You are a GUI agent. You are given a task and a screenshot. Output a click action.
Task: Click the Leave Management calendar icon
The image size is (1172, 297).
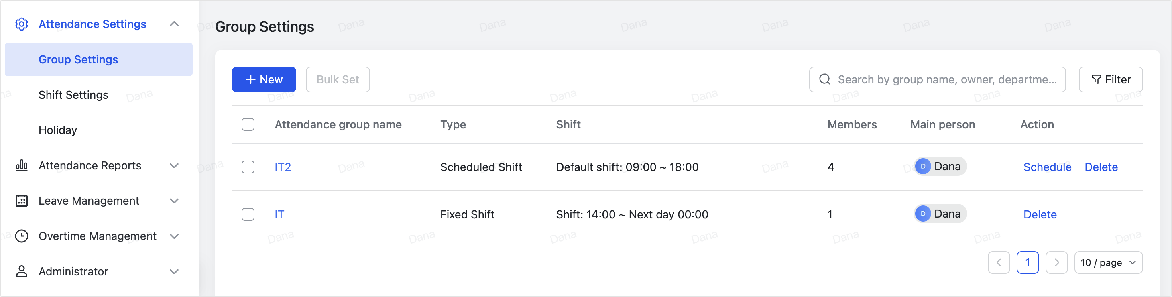tap(21, 201)
